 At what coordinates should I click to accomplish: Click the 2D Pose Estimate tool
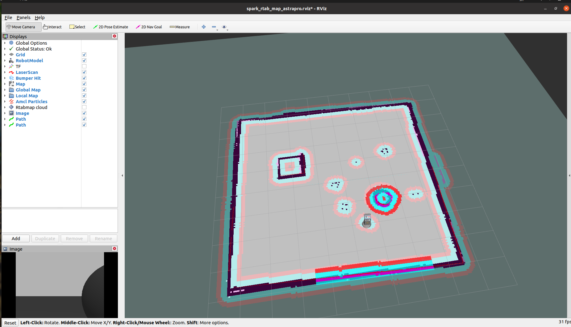coord(110,27)
